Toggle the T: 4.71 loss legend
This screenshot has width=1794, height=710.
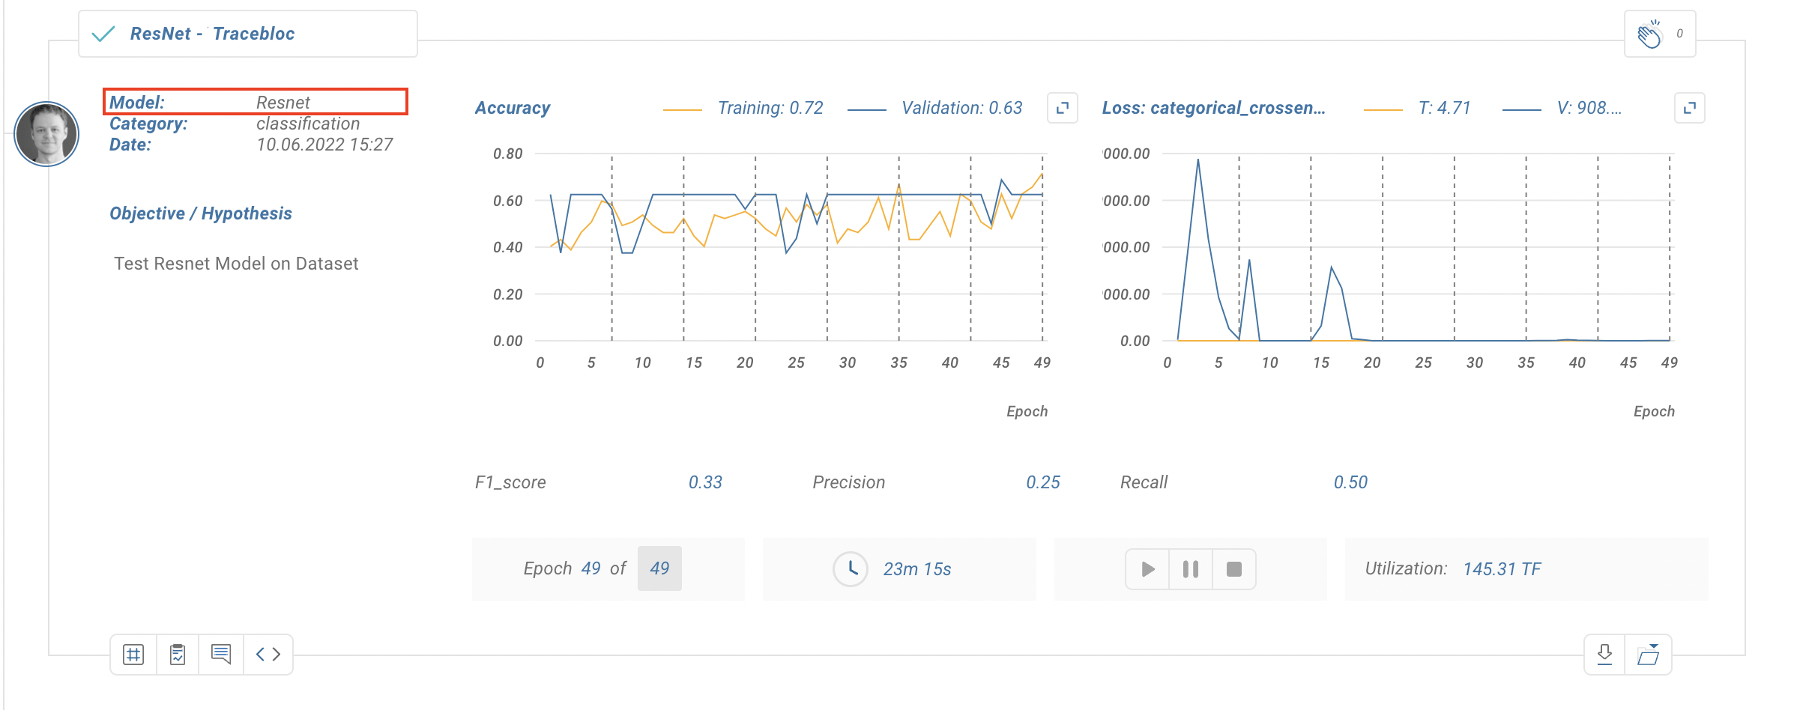click(x=1417, y=109)
